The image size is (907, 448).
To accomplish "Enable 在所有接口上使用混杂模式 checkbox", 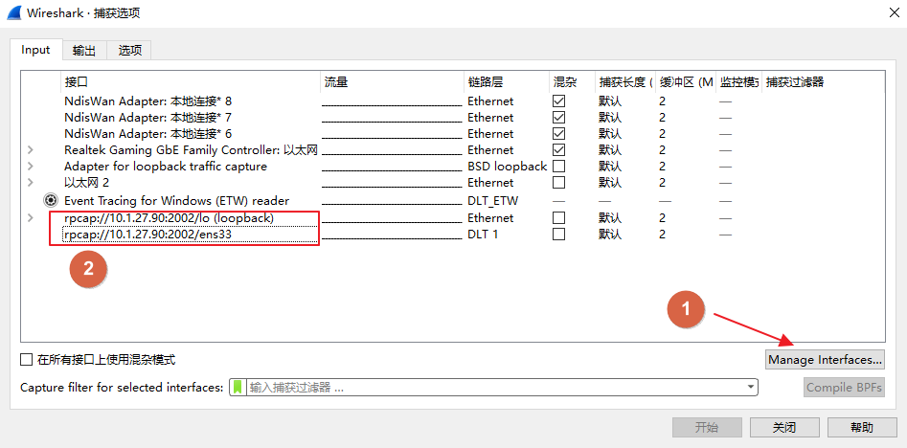I will [x=27, y=360].
